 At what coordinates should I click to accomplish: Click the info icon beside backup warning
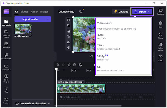click(x=17, y=103)
